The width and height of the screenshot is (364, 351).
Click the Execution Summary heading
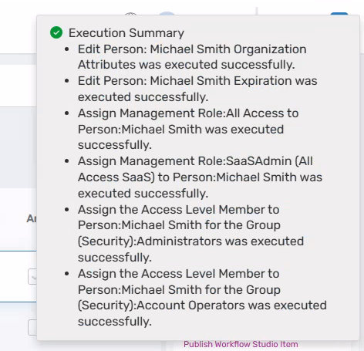[x=126, y=33]
